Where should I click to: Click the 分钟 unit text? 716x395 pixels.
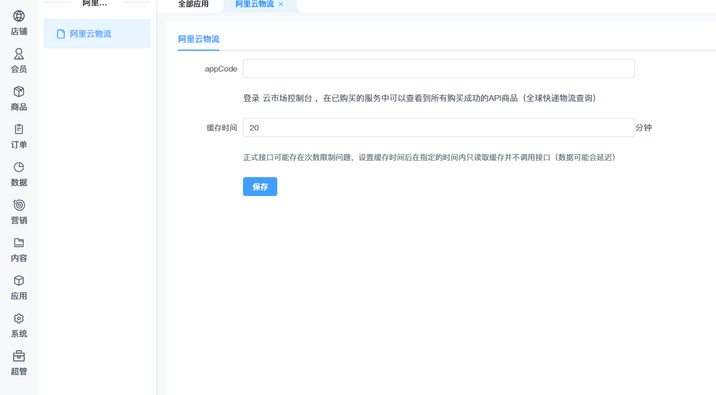644,128
